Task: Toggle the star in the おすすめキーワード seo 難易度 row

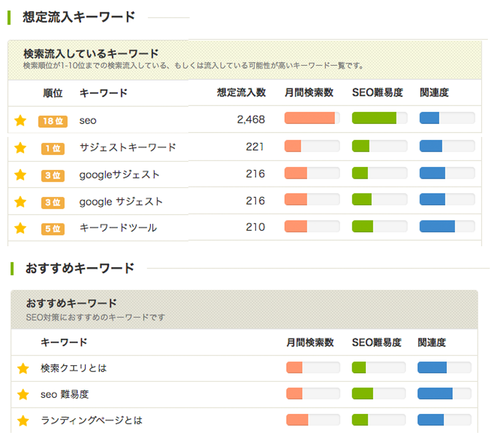Action: click(23, 394)
